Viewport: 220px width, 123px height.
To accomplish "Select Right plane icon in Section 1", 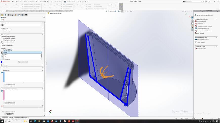I will pos(9,50).
